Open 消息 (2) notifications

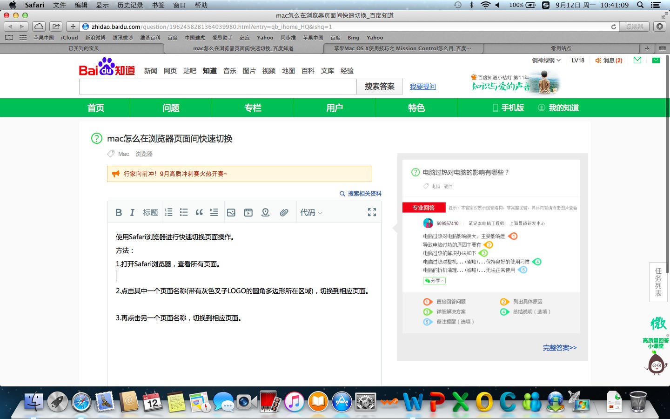(x=609, y=60)
